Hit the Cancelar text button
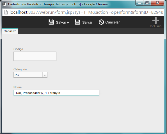The width and height of the screenshot is (167, 134). click(x=113, y=22)
